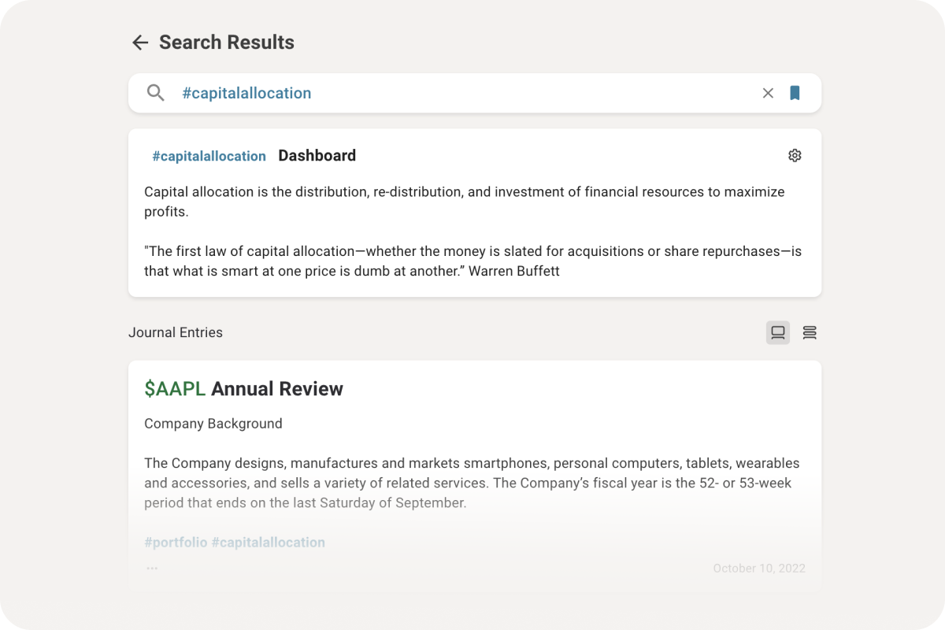The width and height of the screenshot is (945, 630).
Task: Bookmark the #capitalallocation search
Action: [x=795, y=93]
